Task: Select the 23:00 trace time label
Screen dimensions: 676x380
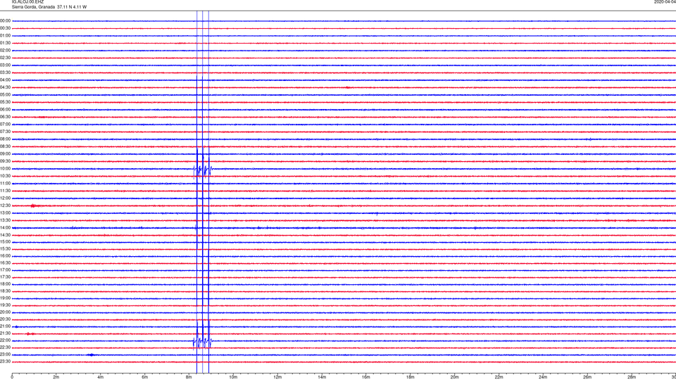Action: click(5, 355)
